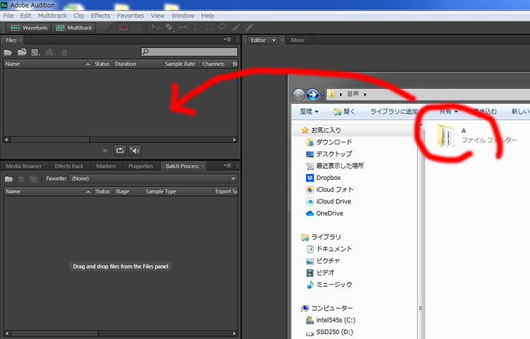Open the Favorites menu
This screenshot has height=339, width=530.
pos(131,15)
